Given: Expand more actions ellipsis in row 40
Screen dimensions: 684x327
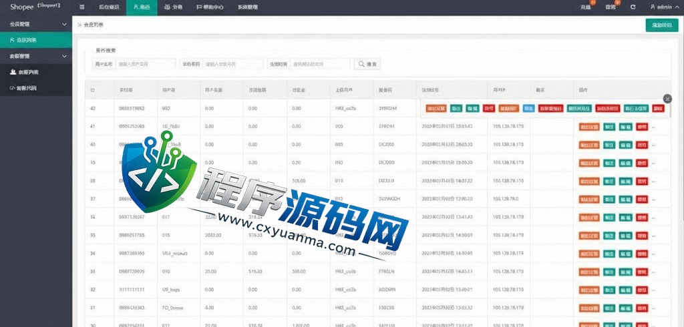Looking at the screenshot, I should 653,145.
